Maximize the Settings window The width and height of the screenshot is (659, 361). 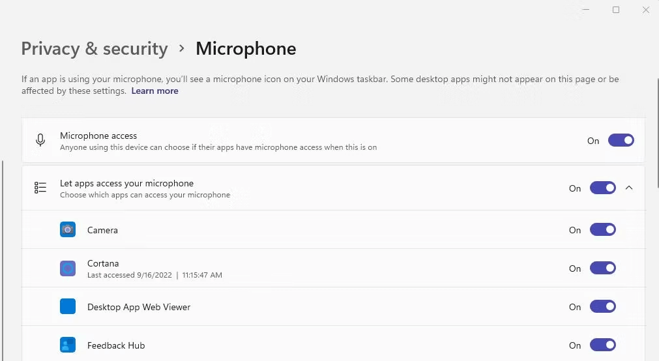[616, 10]
